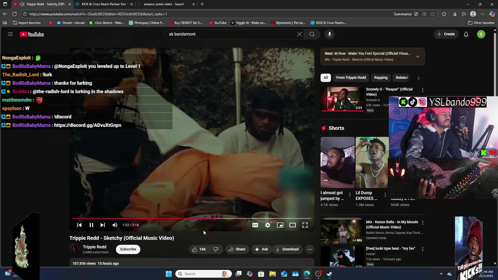Open options for Screwly G Reaper video
The width and height of the screenshot is (498, 280).
point(423,90)
